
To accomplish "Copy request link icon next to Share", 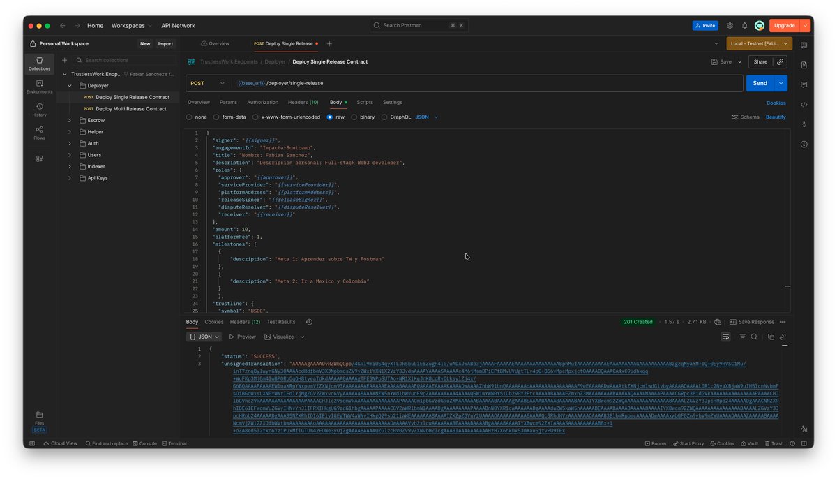I will [781, 61].
